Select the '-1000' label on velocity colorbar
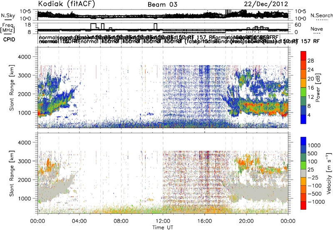The image size is (333, 230). (316, 202)
